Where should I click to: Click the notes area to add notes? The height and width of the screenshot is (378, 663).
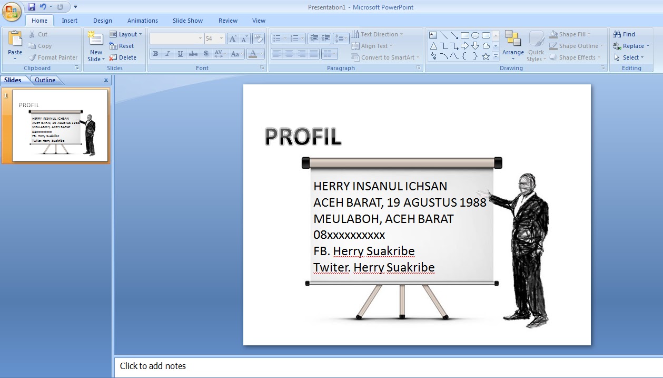pos(388,366)
